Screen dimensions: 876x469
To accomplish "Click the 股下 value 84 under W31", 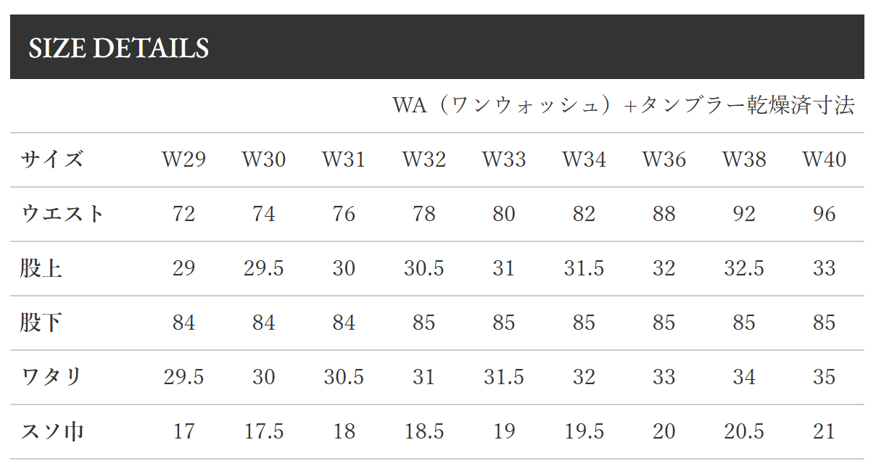I will [344, 323].
